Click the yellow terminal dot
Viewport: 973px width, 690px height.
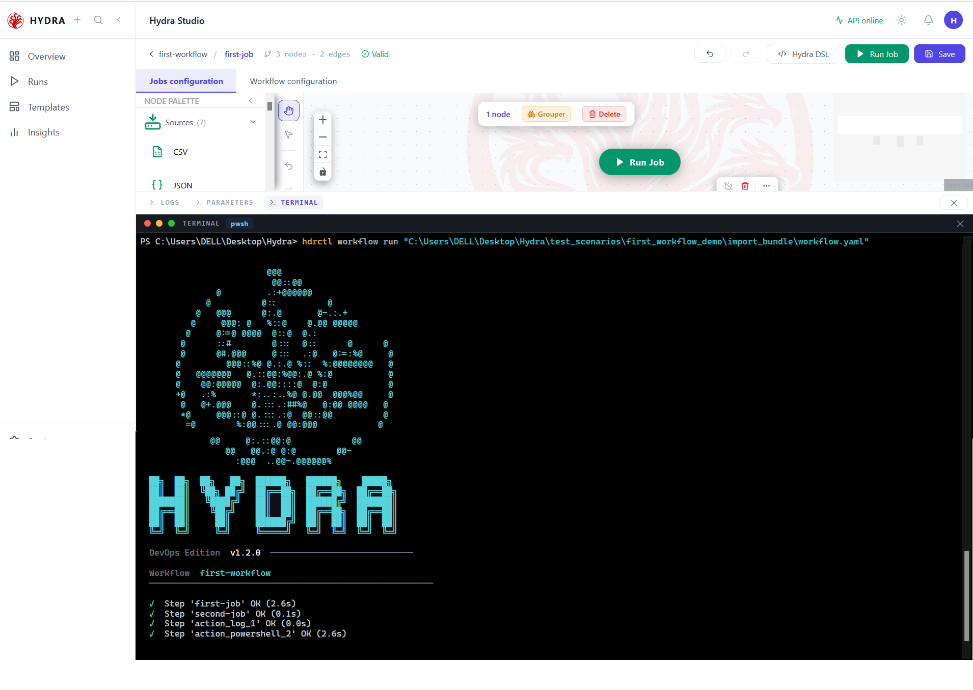click(159, 223)
